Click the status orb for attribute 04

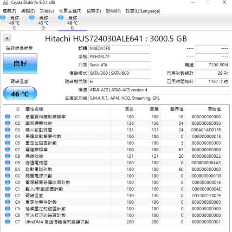[7, 136]
